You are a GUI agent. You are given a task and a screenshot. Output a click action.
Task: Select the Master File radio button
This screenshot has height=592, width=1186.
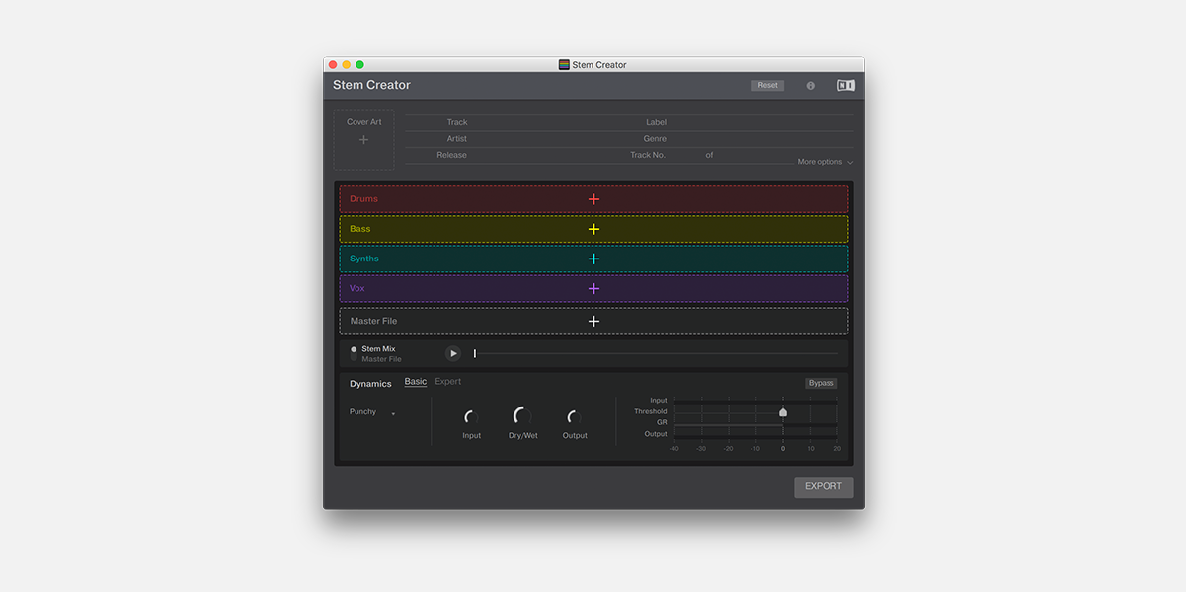coord(354,358)
